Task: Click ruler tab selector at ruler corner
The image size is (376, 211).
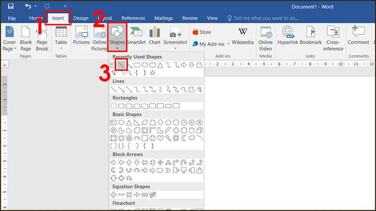Action: [5, 65]
